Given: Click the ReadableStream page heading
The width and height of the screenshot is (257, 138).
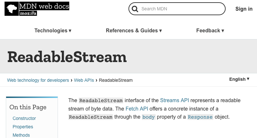Looking at the screenshot, I should [x=67, y=57].
